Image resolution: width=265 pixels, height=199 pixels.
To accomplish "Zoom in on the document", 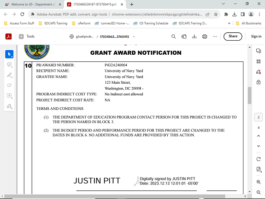I will [258, 182].
